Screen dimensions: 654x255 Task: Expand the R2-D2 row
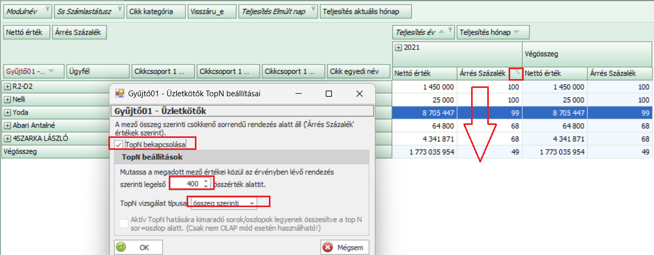point(7,86)
